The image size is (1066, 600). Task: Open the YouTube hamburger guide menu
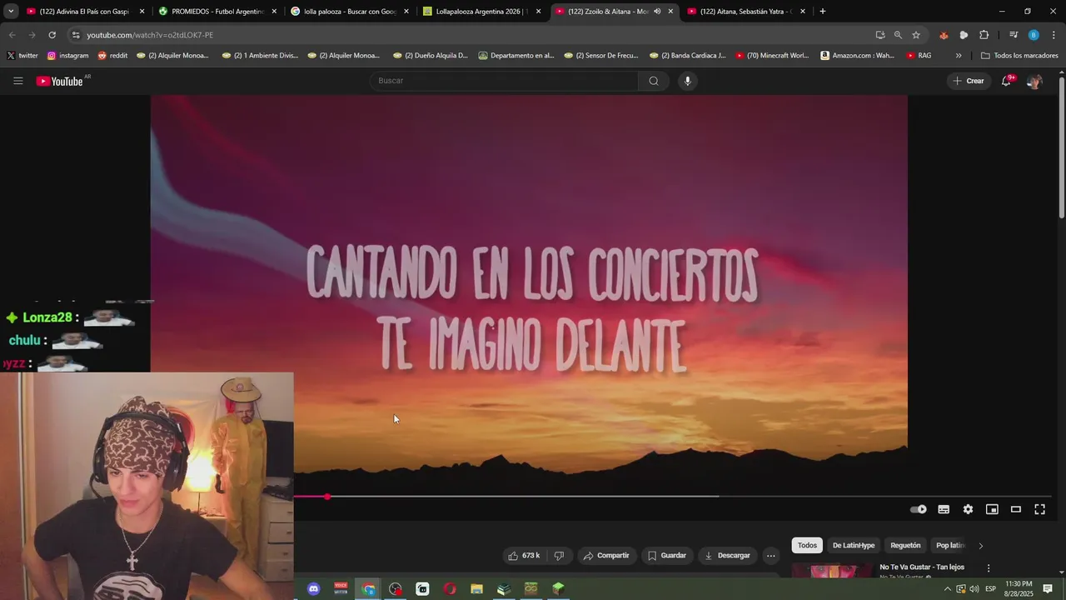click(x=17, y=81)
